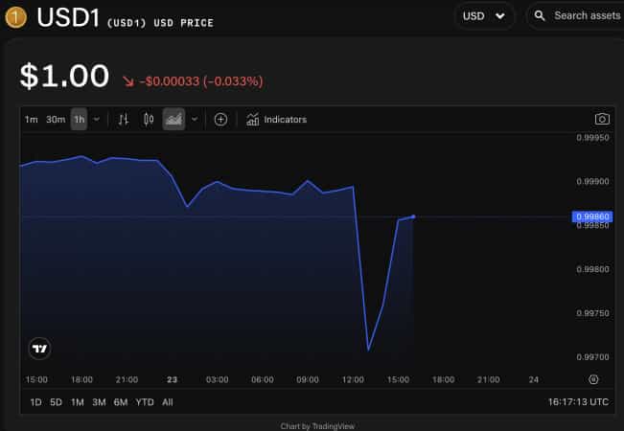Select the 1D range

pyautogui.click(x=35, y=402)
